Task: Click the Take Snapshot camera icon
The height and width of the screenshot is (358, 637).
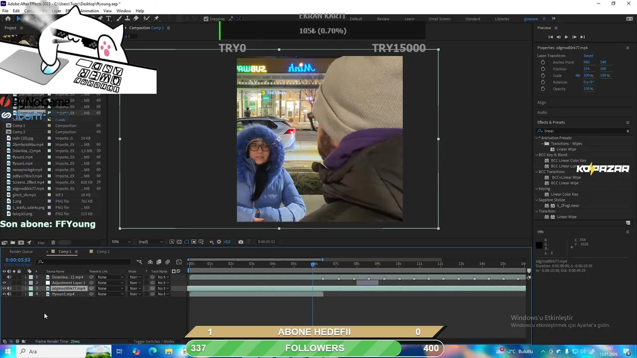Action: pos(241,242)
